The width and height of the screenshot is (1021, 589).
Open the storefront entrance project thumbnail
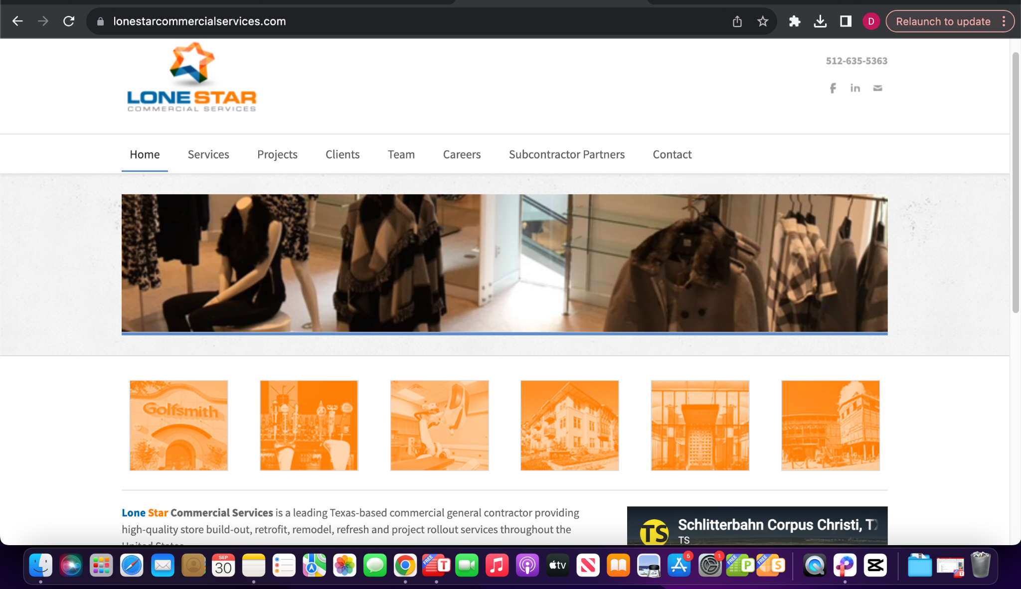click(700, 426)
